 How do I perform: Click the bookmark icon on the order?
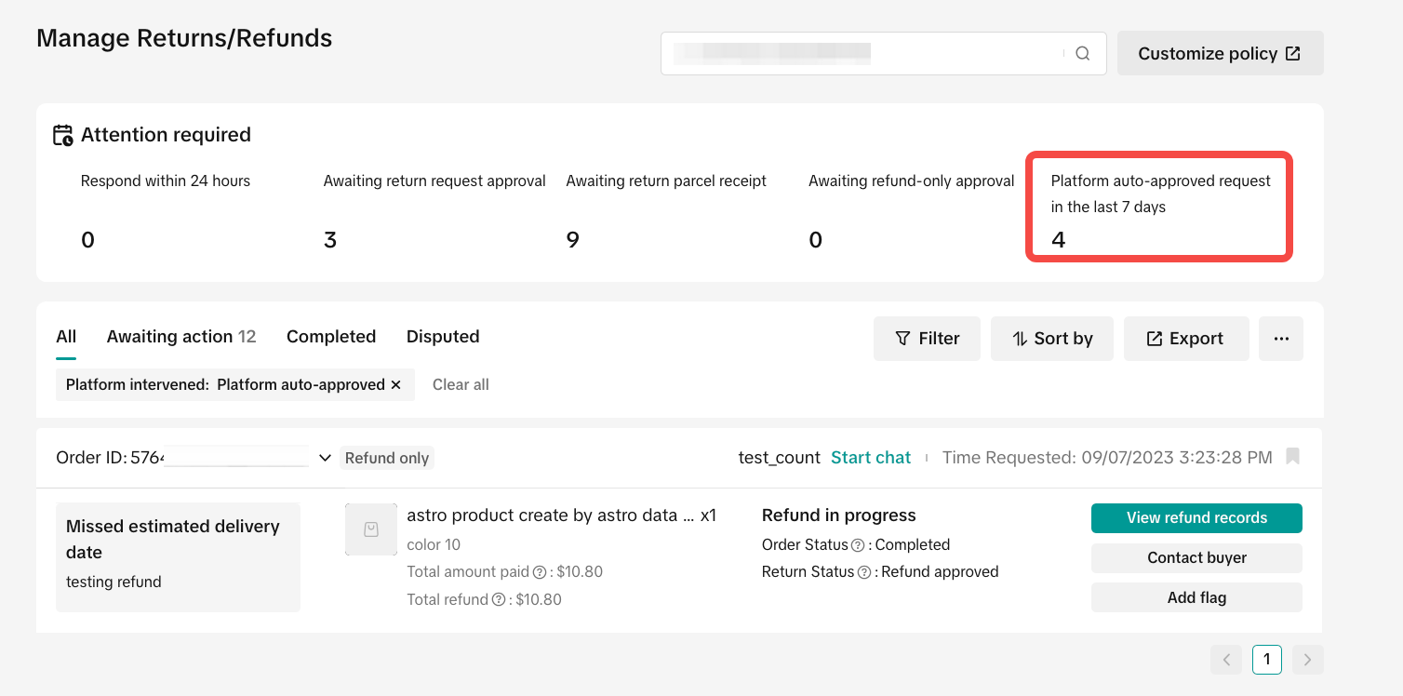(1292, 457)
